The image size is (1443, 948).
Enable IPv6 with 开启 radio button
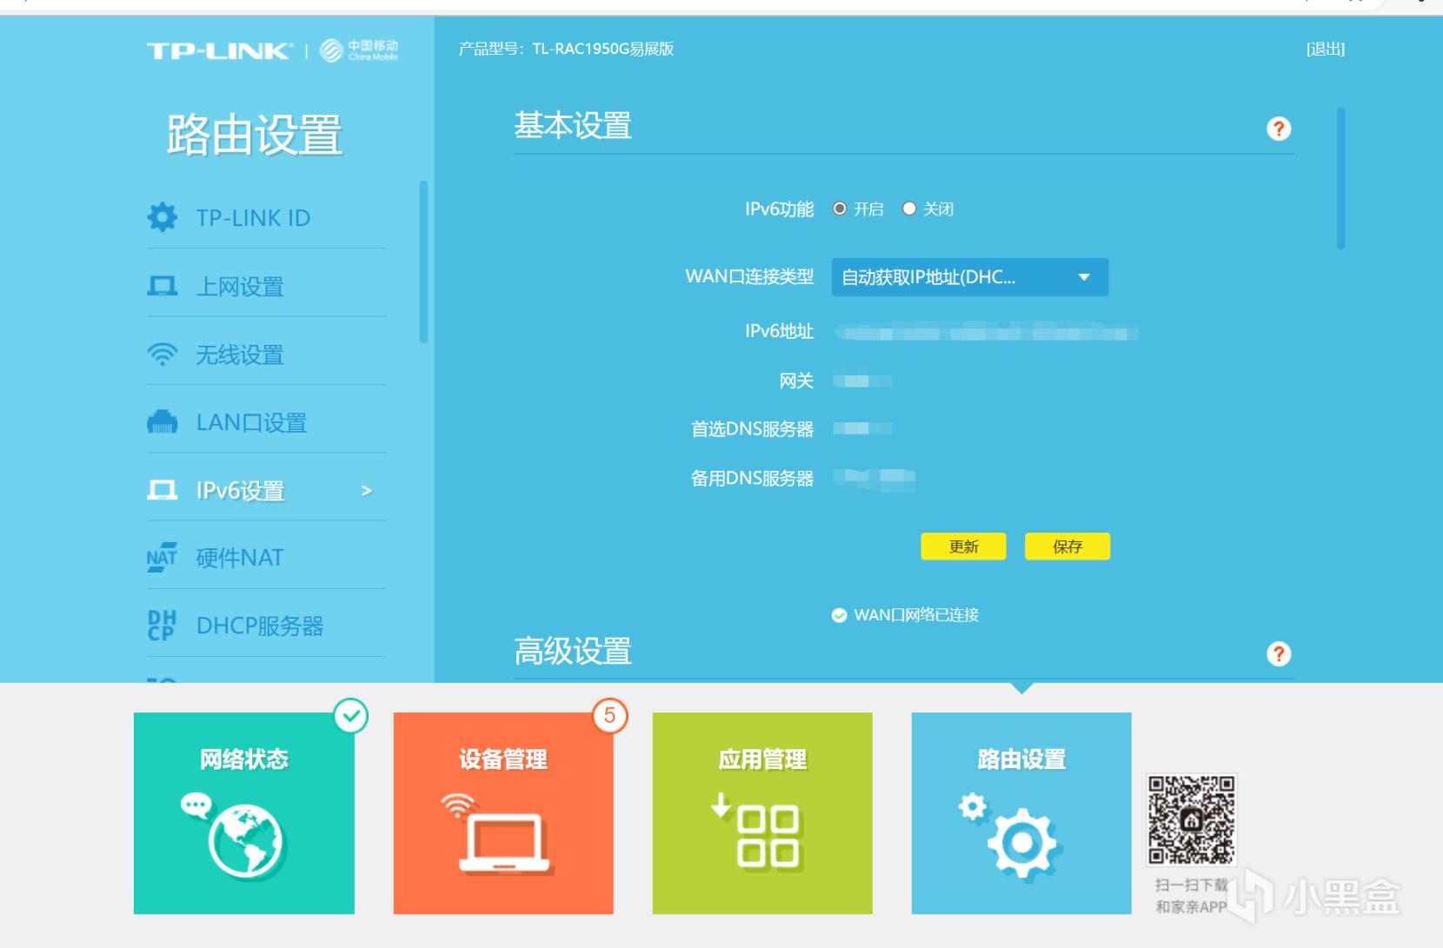[x=840, y=209]
